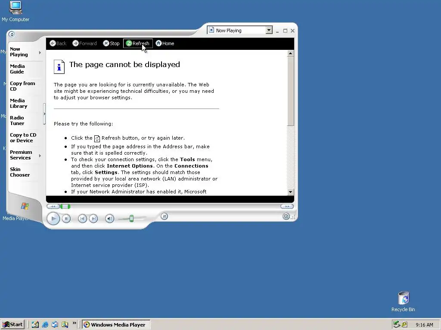Maximize the Media Player window
This screenshot has width=441, height=330.
285,31
